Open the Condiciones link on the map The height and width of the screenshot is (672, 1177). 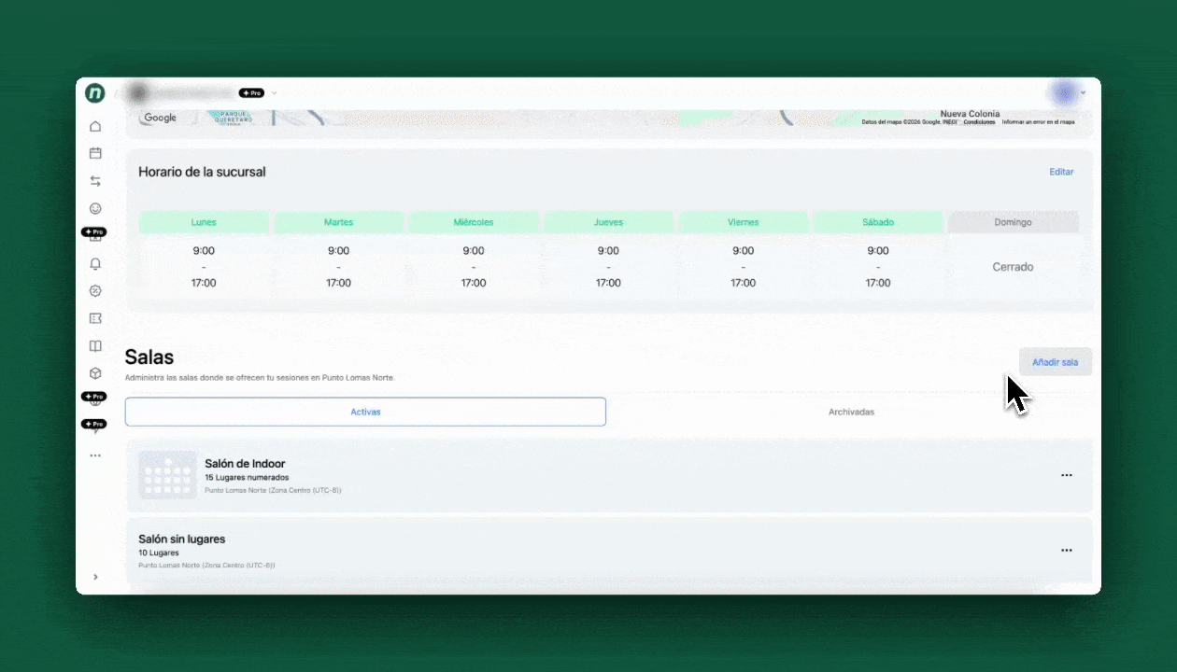click(x=979, y=122)
